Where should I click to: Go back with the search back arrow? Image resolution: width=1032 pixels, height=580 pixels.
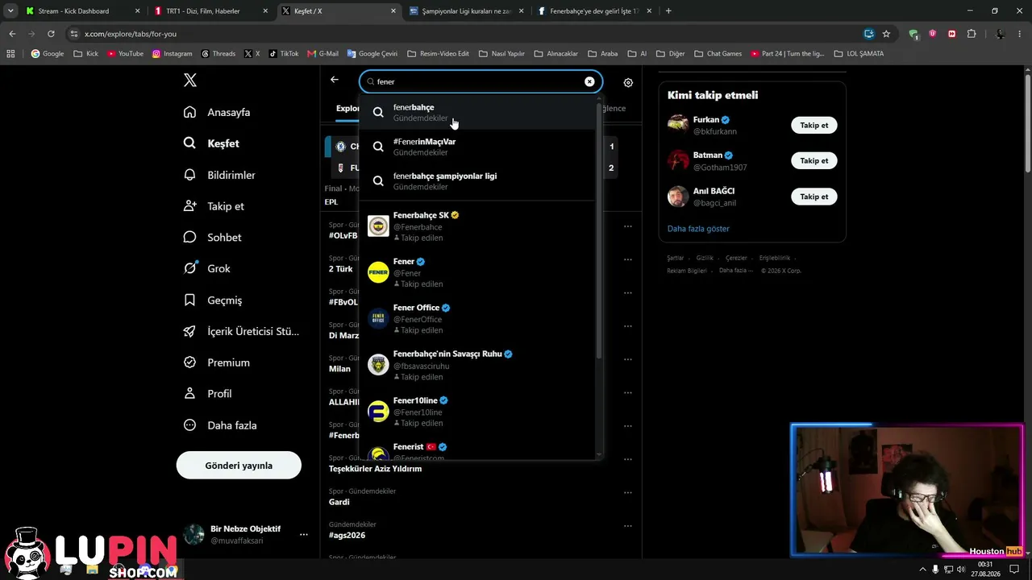[335, 80]
